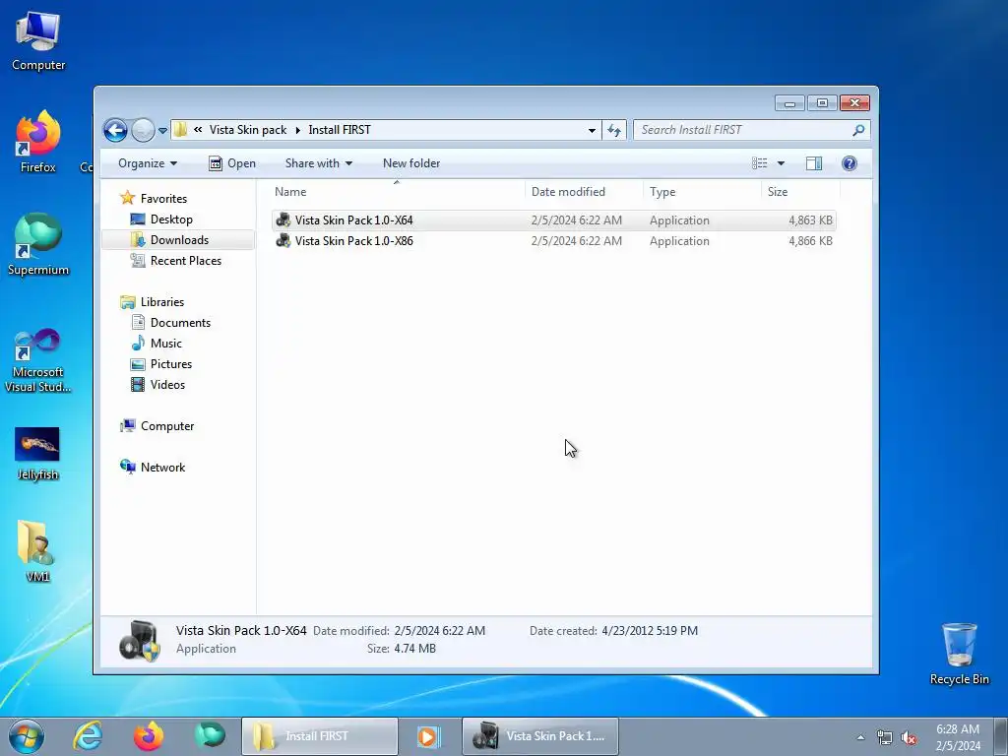Show hidden system tray icons
The width and height of the screenshot is (1008, 756).
(x=860, y=737)
